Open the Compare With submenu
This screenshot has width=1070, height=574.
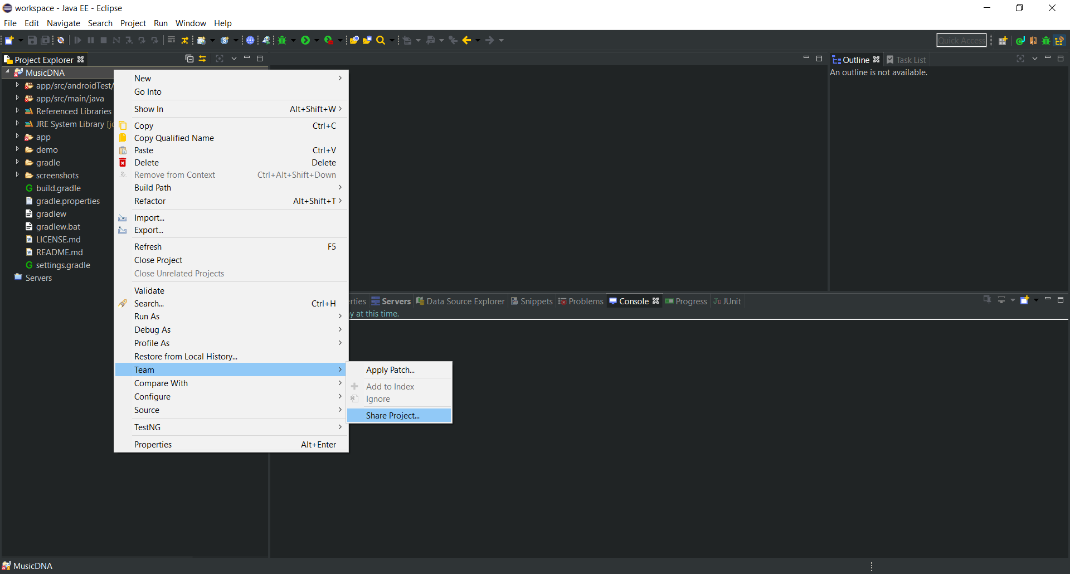click(x=231, y=383)
